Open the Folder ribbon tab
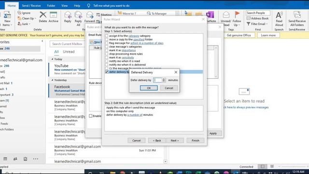This screenshot has height=174, width=309. [51, 6]
